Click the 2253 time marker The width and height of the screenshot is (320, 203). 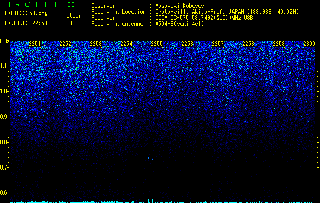96,44
